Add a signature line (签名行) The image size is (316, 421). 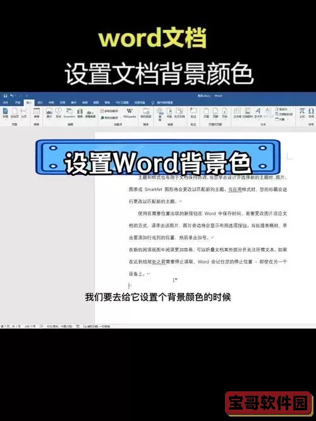point(282,109)
